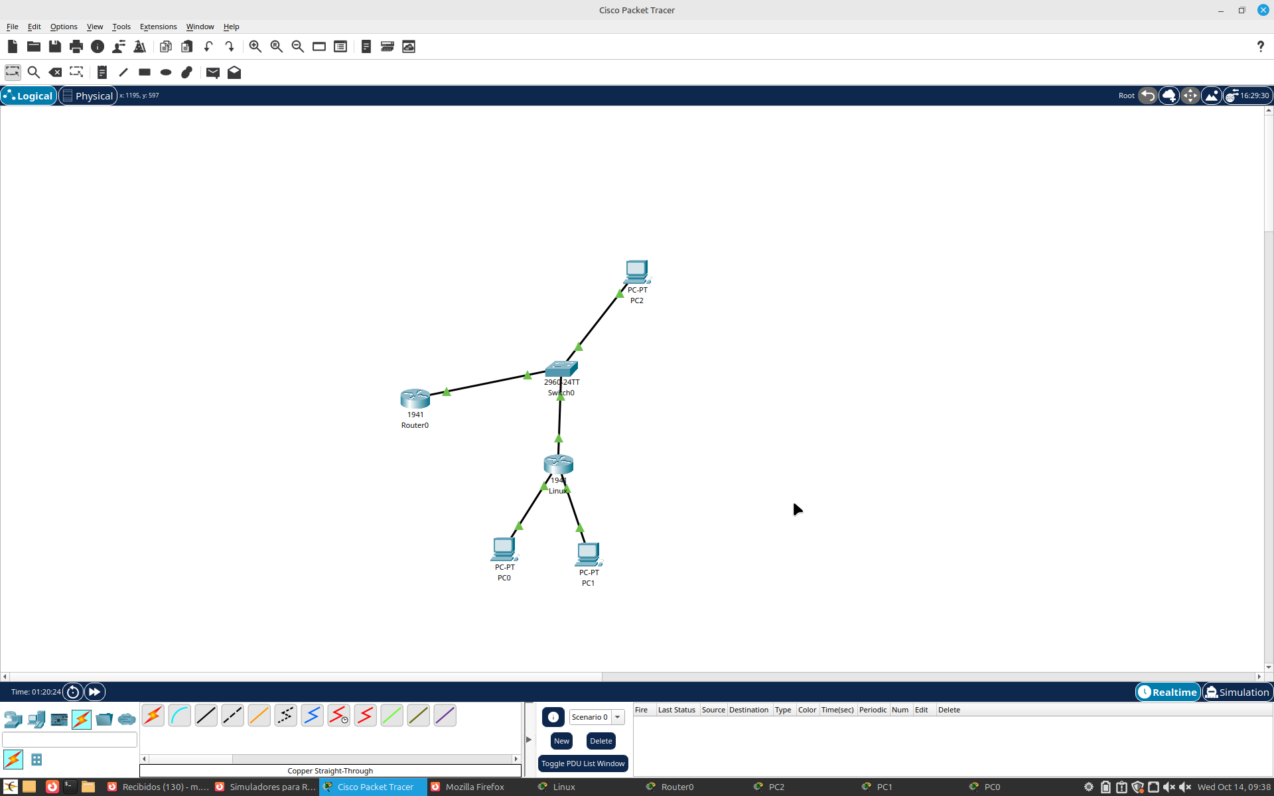The width and height of the screenshot is (1274, 796).
Task: Click the Power Cycle Devices button
Action: (73, 692)
